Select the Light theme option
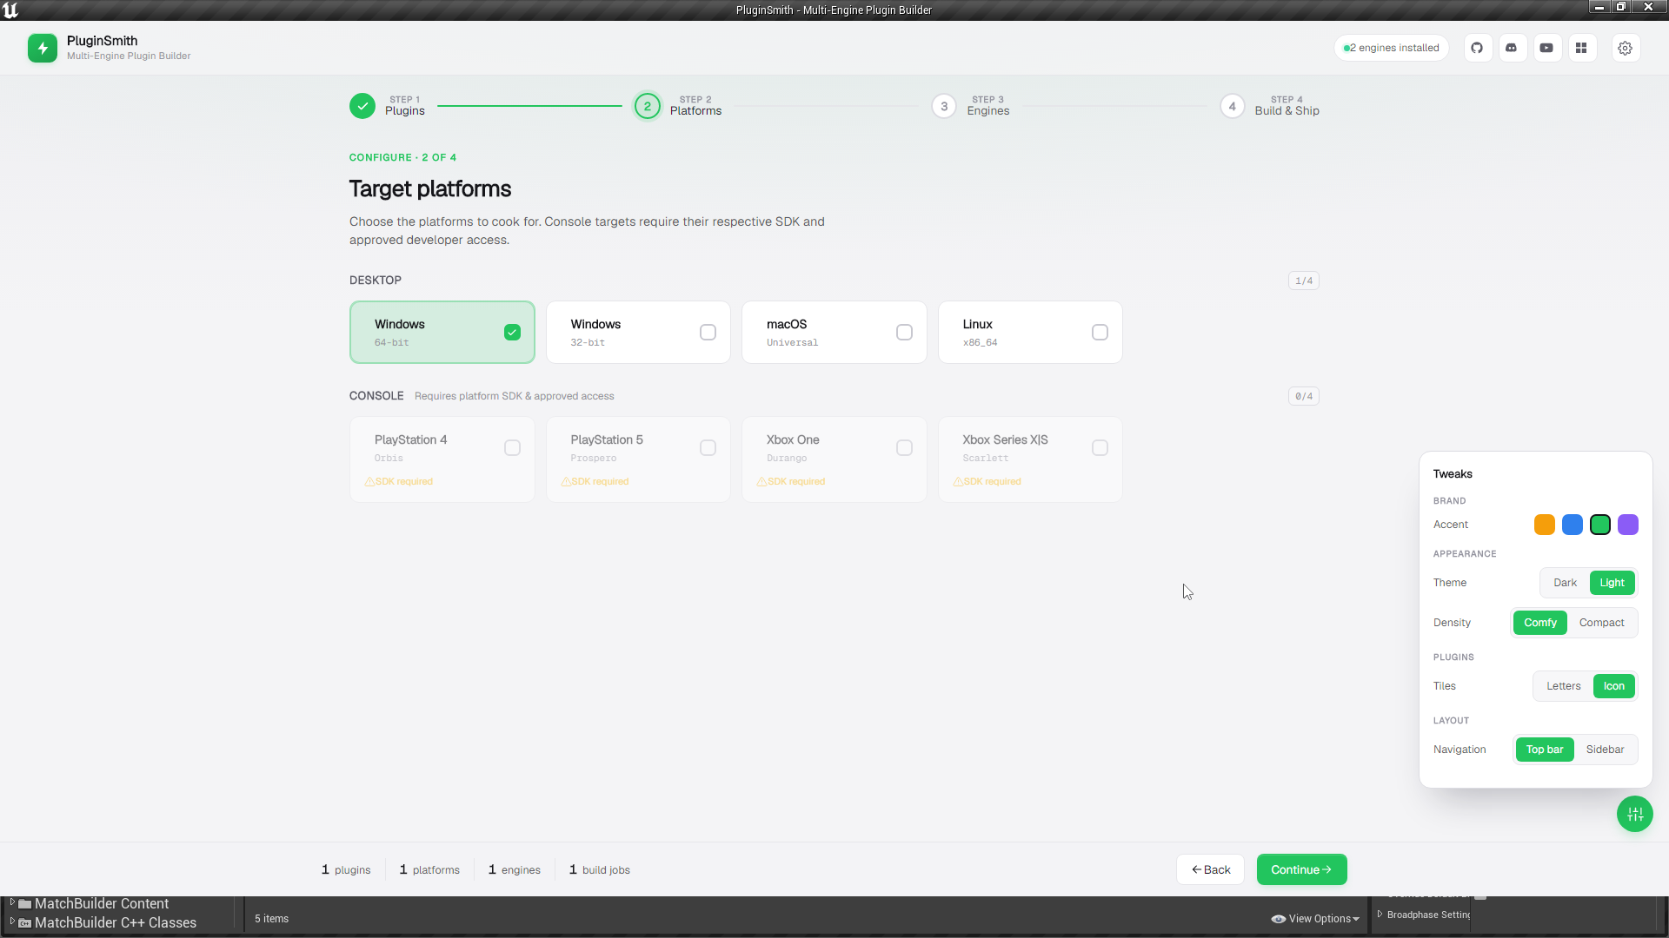The height and width of the screenshot is (938, 1669). (1612, 583)
